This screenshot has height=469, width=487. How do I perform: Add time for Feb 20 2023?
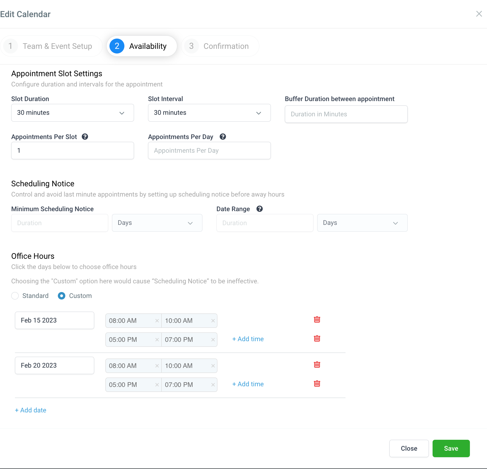click(x=248, y=384)
